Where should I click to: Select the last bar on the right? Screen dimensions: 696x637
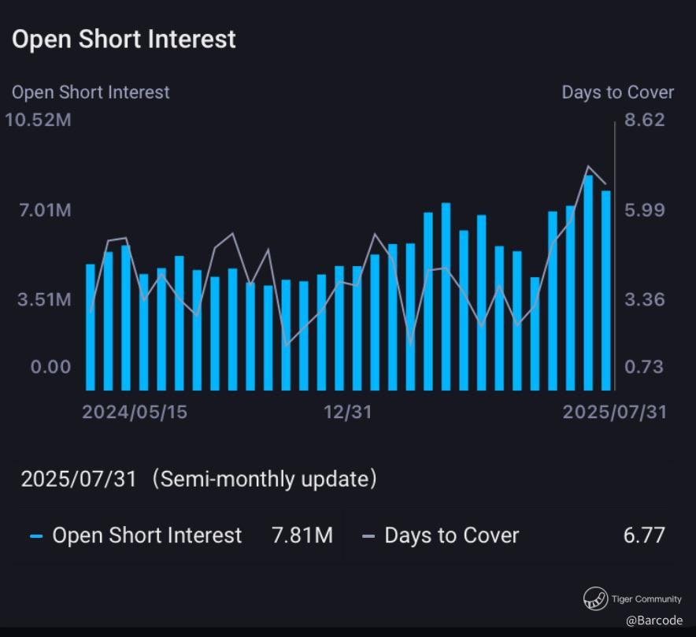point(606,290)
